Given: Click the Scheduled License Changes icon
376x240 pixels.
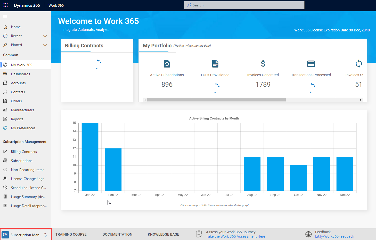Looking at the screenshot, I should (x=5, y=188).
